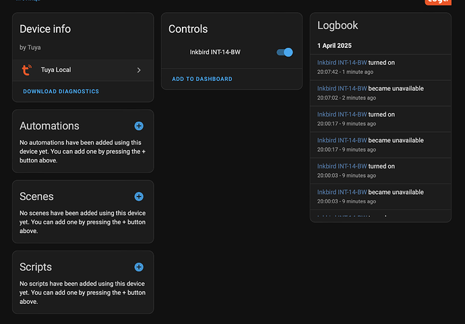The width and height of the screenshot is (465, 324).
Task: Open Inkbird link in 20:00:17 became unavailable entry
Action: tap(342, 140)
